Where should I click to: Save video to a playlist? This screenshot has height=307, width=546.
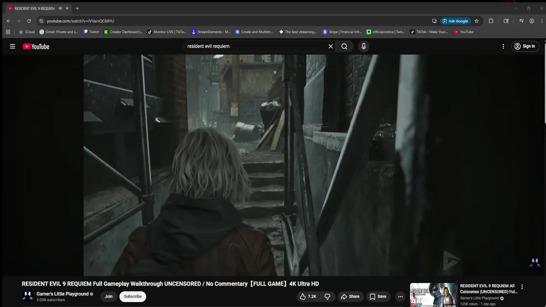[x=378, y=297]
